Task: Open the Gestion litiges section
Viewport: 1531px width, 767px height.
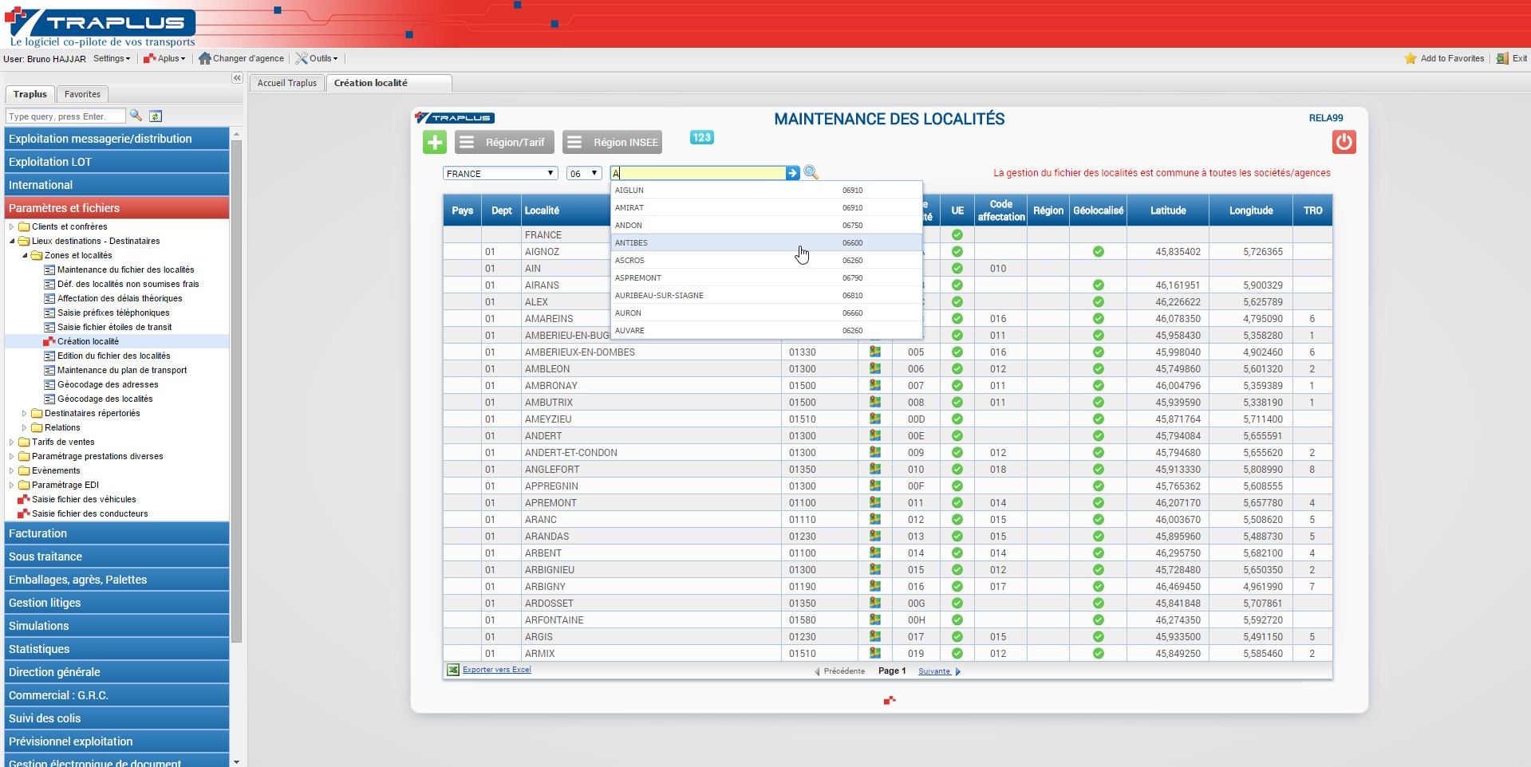Action: point(117,603)
